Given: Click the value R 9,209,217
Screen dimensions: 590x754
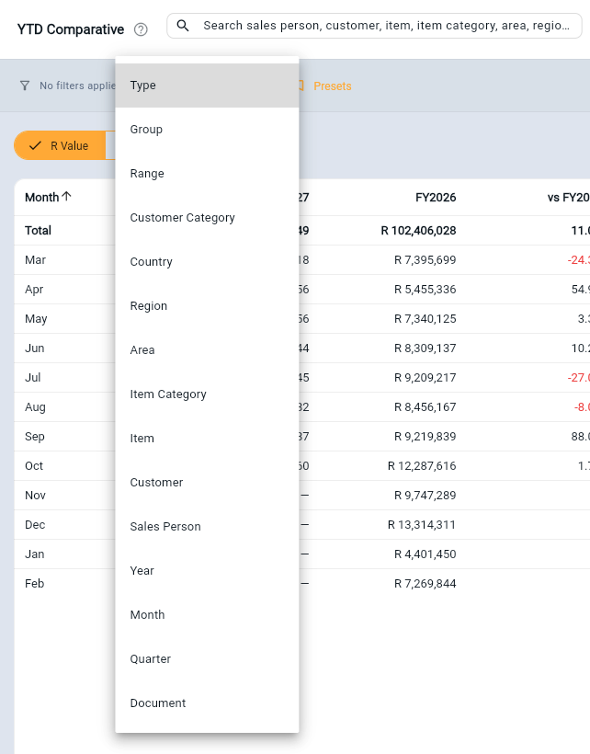Looking at the screenshot, I should pos(425,378).
